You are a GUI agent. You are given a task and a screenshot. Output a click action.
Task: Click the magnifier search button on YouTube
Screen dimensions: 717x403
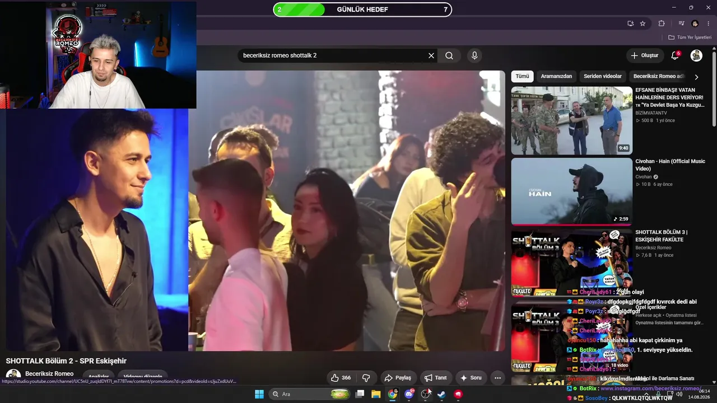(449, 55)
